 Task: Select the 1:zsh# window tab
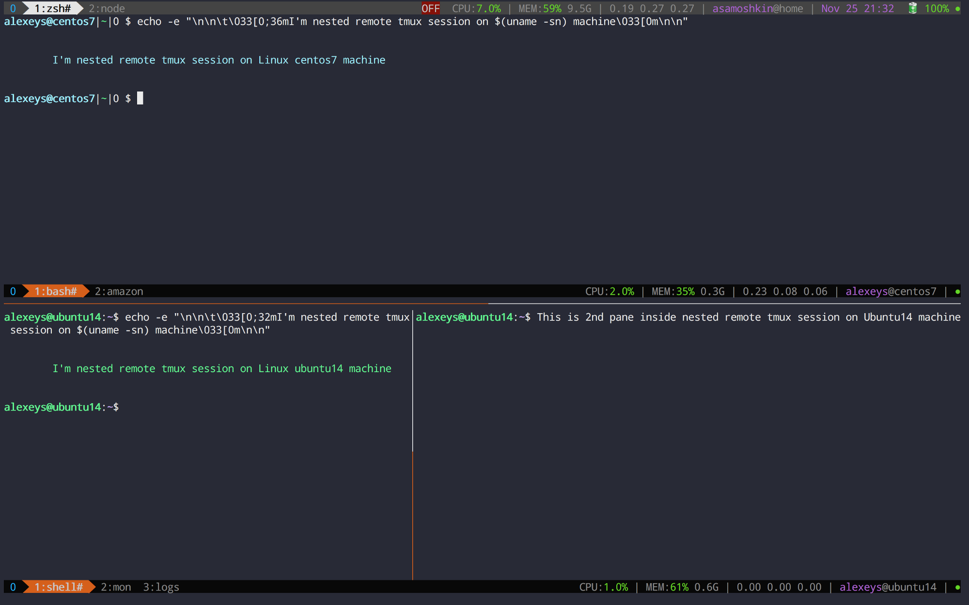tap(53, 8)
